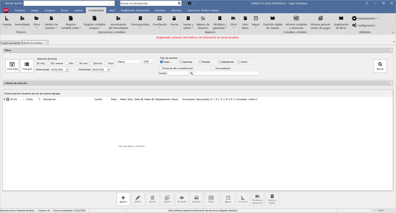Open Pérdidas y ganancias in ribbon
Image resolution: width=396 pixels, height=213 pixels.
tap(220, 22)
